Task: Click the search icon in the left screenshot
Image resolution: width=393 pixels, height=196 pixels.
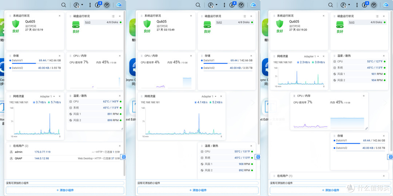Action: (x=64, y=5)
